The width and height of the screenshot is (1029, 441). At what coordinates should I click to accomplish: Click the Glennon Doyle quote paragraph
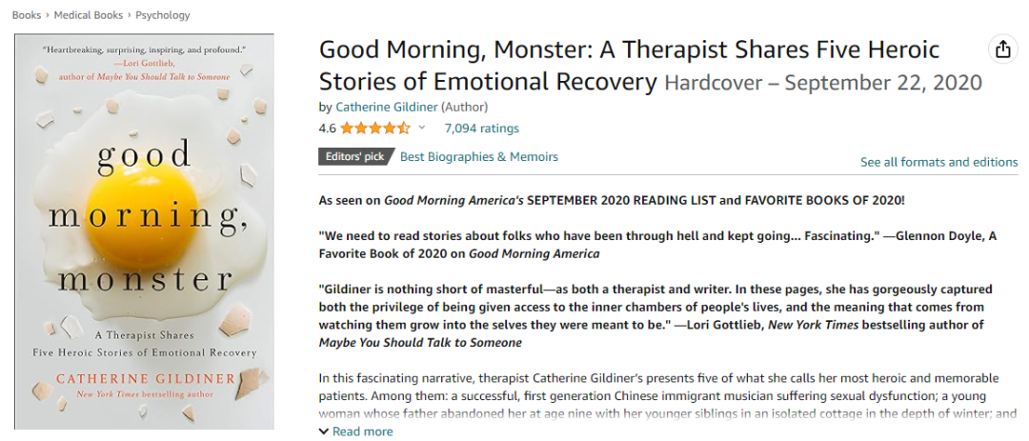click(x=657, y=245)
